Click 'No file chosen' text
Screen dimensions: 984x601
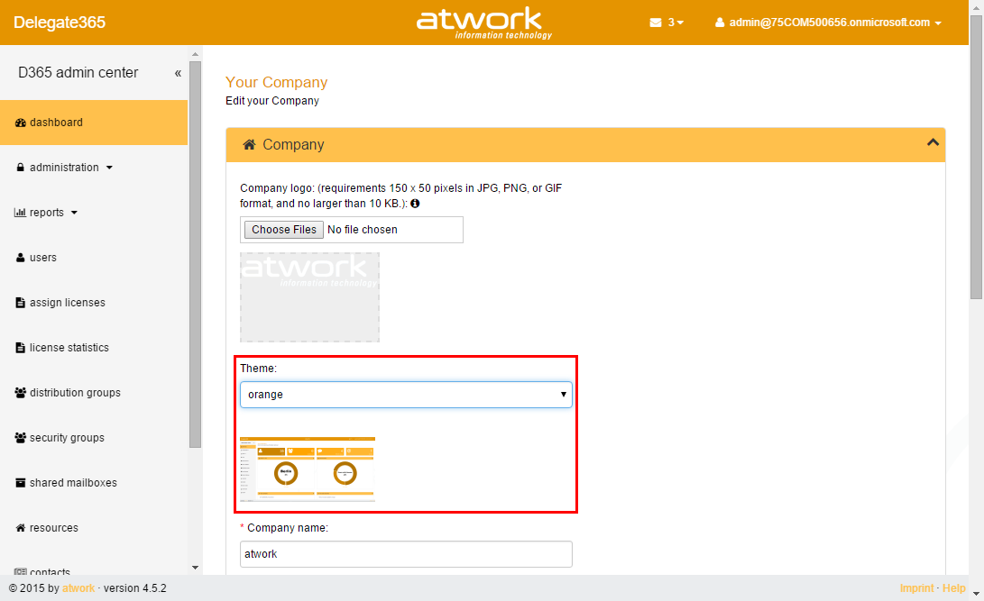(363, 230)
